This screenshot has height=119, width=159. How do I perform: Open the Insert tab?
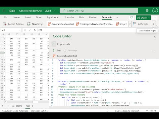click(x=28, y=18)
